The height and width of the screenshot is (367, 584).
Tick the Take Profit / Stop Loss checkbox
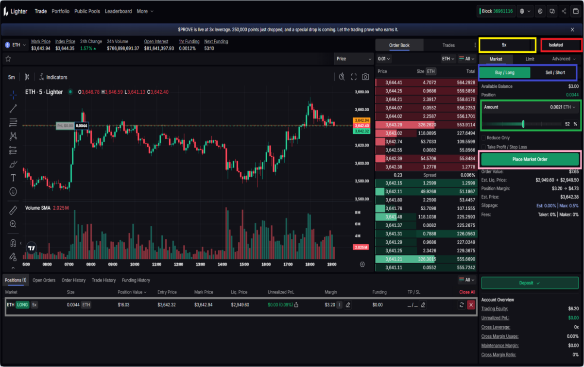click(x=483, y=147)
